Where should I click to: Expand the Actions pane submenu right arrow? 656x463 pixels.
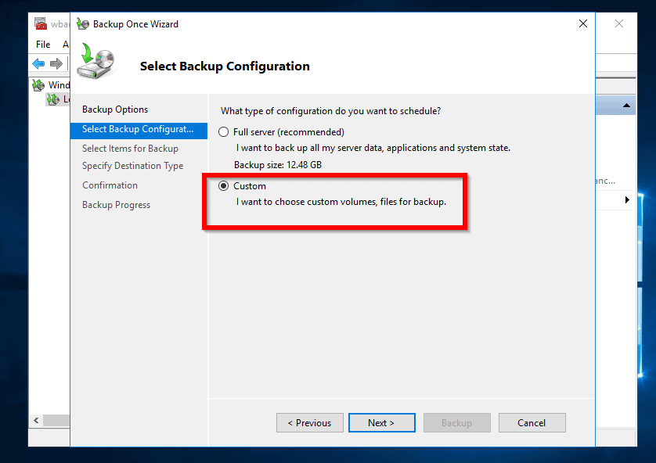point(627,200)
